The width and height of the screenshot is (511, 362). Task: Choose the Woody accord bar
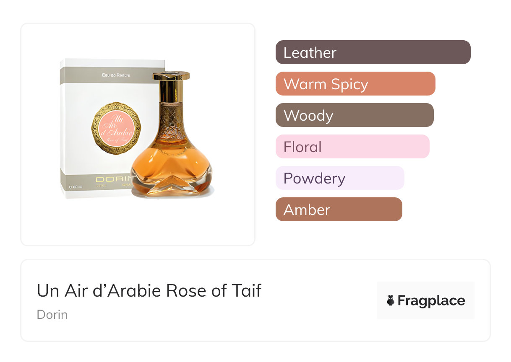[354, 115]
